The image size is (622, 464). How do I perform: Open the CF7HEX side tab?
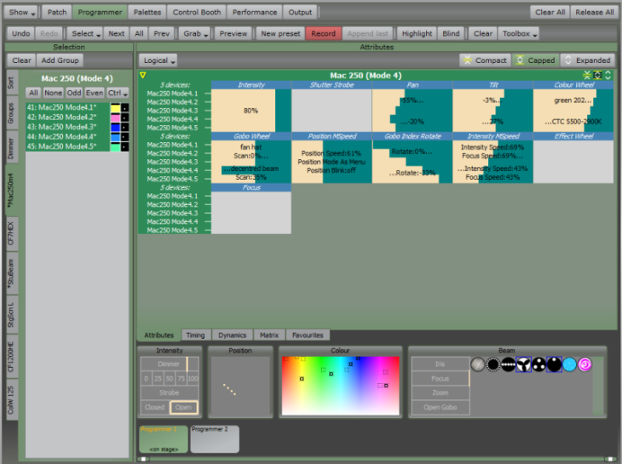[x=11, y=234]
